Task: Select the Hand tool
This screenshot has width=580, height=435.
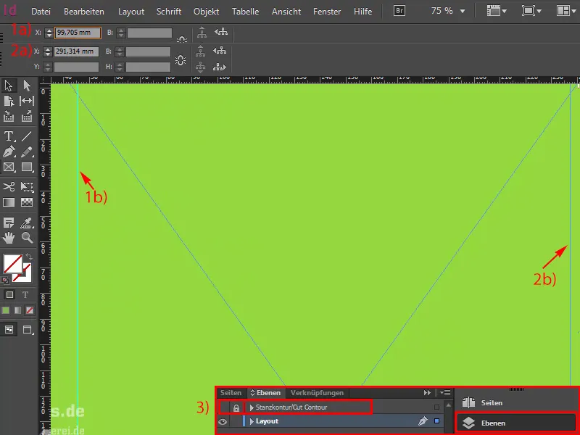Action: (x=9, y=238)
